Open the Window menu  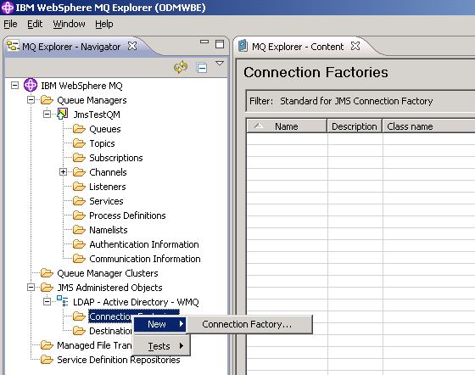[69, 24]
